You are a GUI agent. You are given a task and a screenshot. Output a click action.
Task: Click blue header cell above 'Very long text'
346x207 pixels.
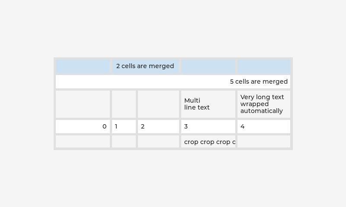264,66
